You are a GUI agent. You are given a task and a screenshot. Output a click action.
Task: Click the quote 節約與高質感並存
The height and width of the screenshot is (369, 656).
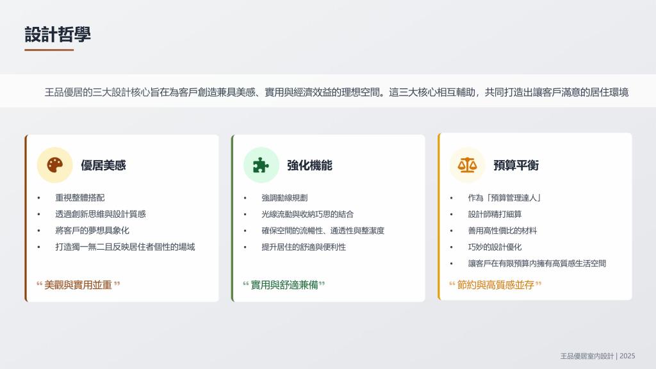click(x=495, y=284)
